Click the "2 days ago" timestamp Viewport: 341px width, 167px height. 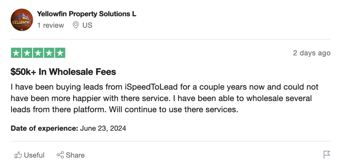point(312,53)
